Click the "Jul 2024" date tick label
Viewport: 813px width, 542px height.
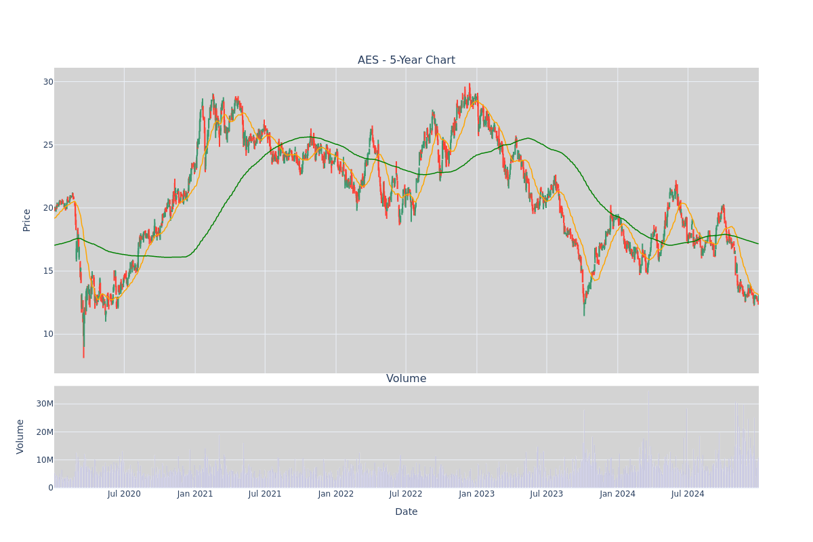[x=688, y=494]
